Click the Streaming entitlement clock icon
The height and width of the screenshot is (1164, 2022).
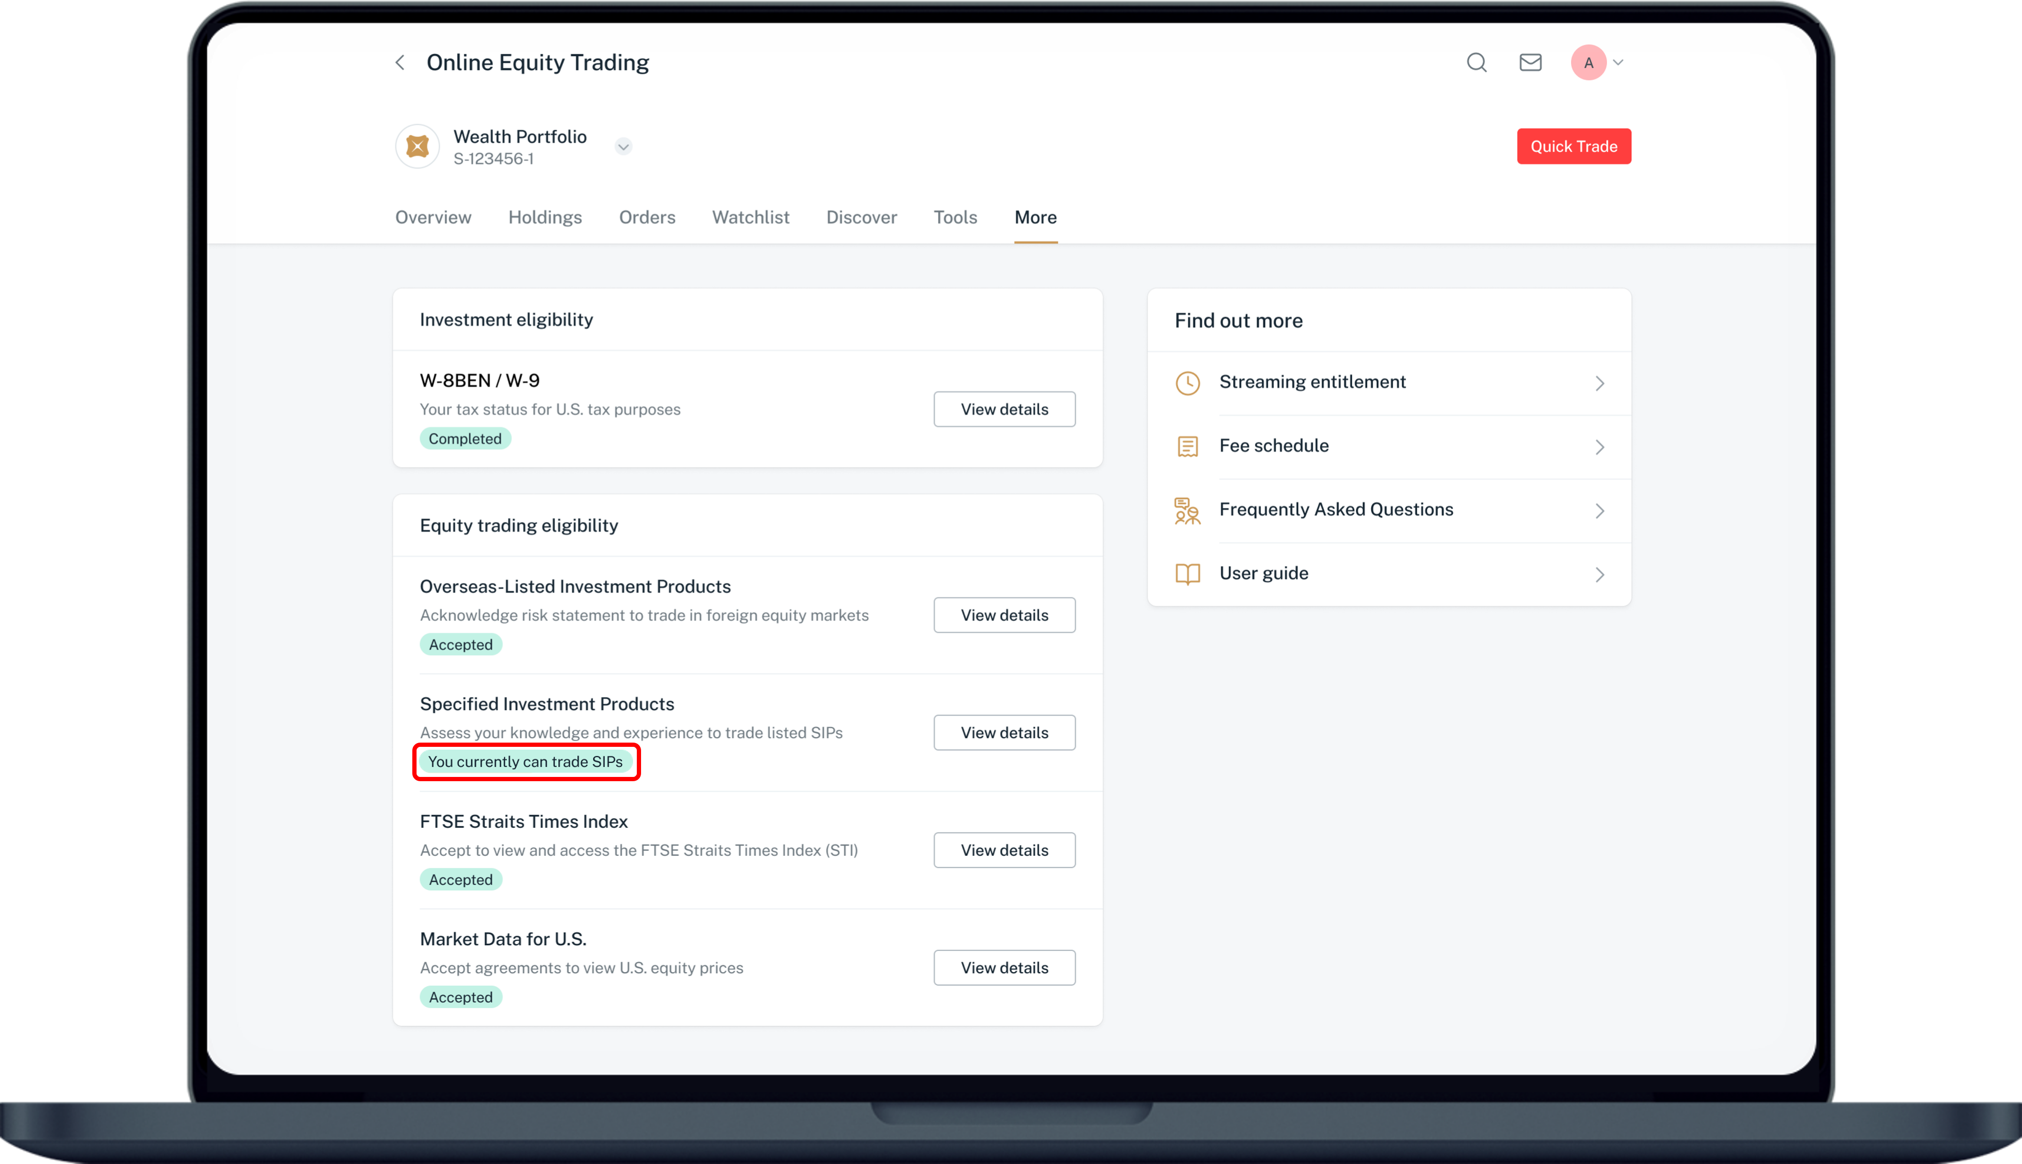[x=1187, y=383]
